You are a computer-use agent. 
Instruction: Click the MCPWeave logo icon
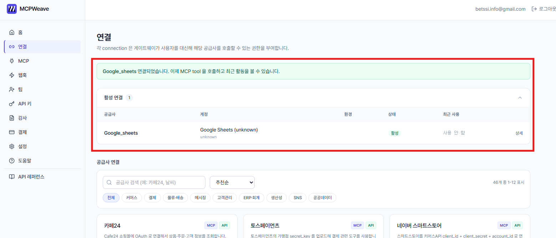pyautogui.click(x=12, y=9)
